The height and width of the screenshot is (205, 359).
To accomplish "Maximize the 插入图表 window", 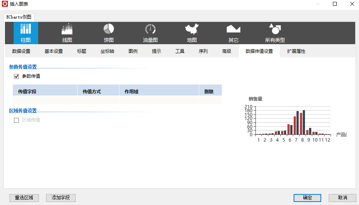I will pyautogui.click(x=335, y=4).
